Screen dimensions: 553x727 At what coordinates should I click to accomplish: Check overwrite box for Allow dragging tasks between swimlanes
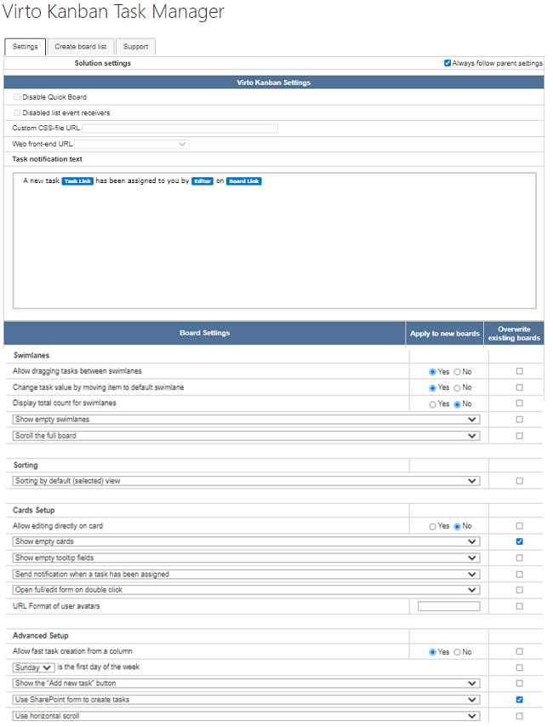point(520,371)
